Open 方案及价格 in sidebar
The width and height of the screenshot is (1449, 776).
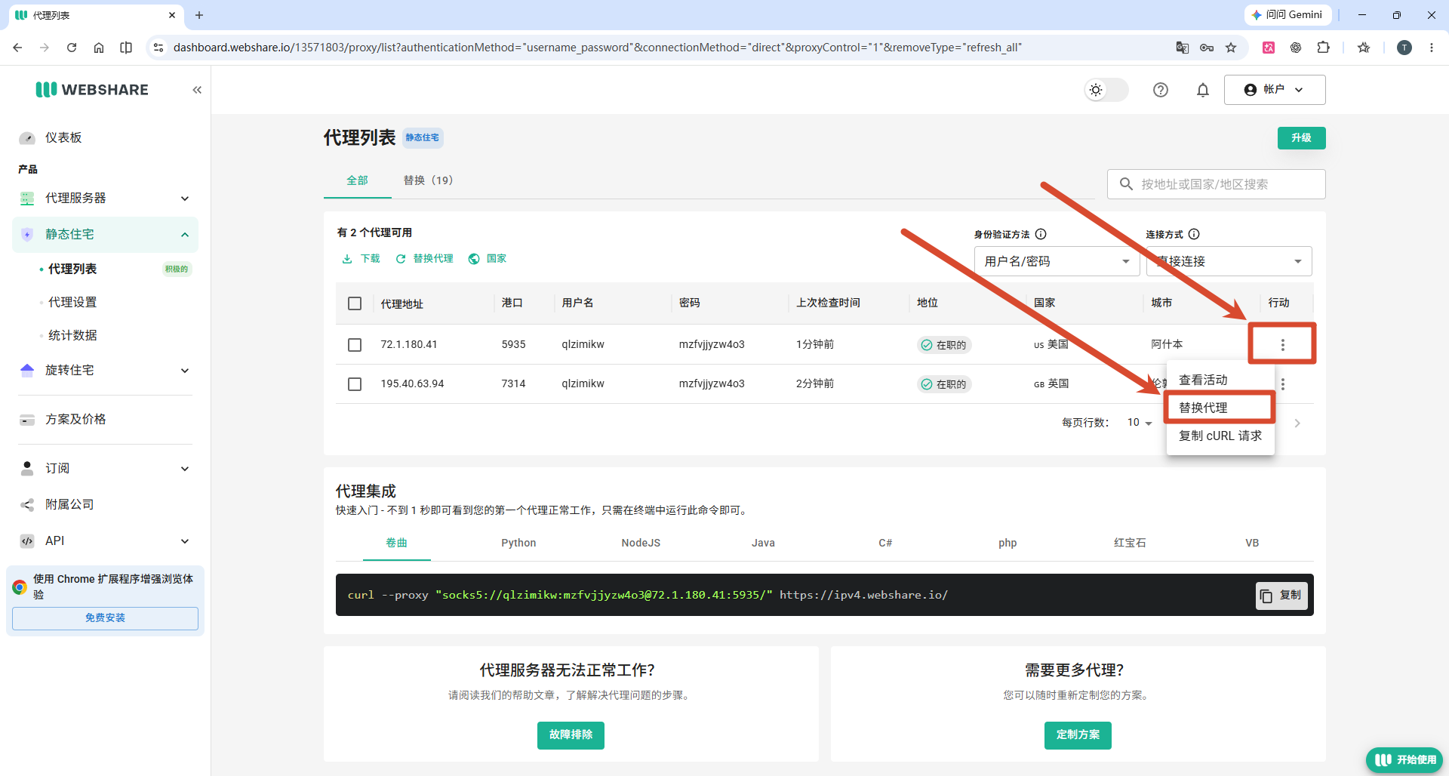75,419
